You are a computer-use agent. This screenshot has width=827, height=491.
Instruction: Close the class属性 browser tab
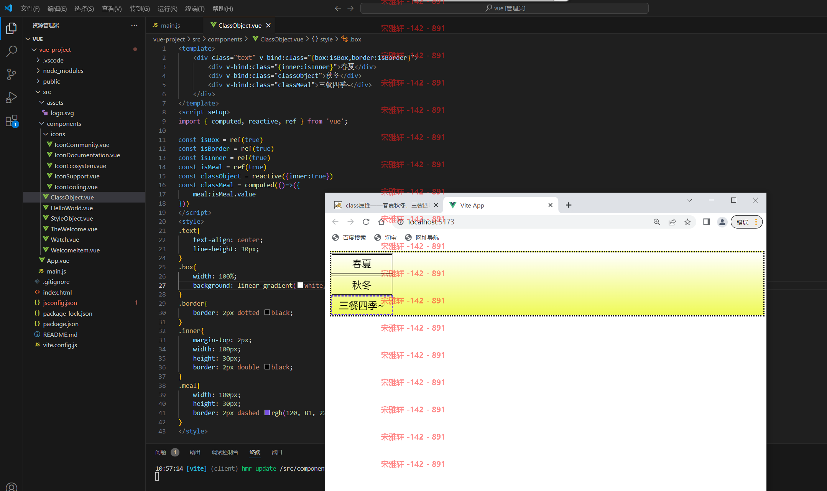[436, 205]
